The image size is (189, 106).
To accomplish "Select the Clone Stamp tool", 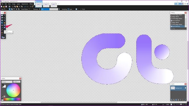I will click(x=2, y=32).
